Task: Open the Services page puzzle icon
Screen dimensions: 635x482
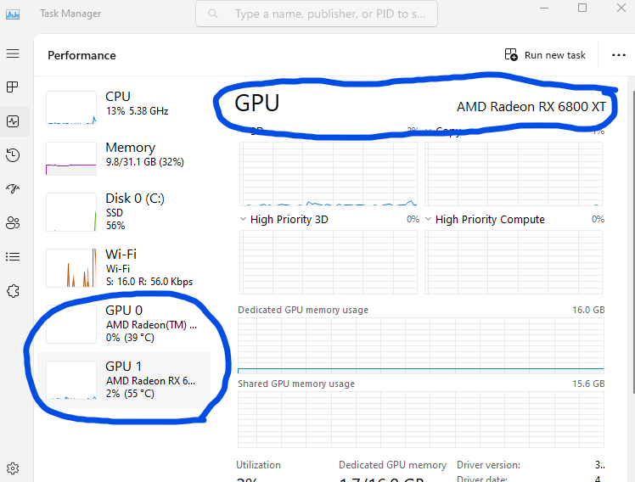Action: pyautogui.click(x=13, y=290)
